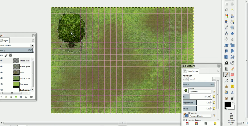This screenshot has height=126, width=248.
Task: Expand the Dynamics Options section
Action: coord(184,120)
